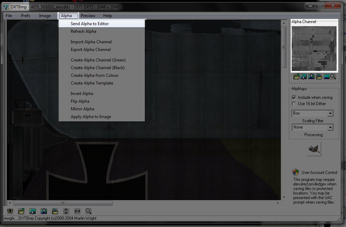Open the File menu
This screenshot has width=346, height=227.
click(x=9, y=16)
